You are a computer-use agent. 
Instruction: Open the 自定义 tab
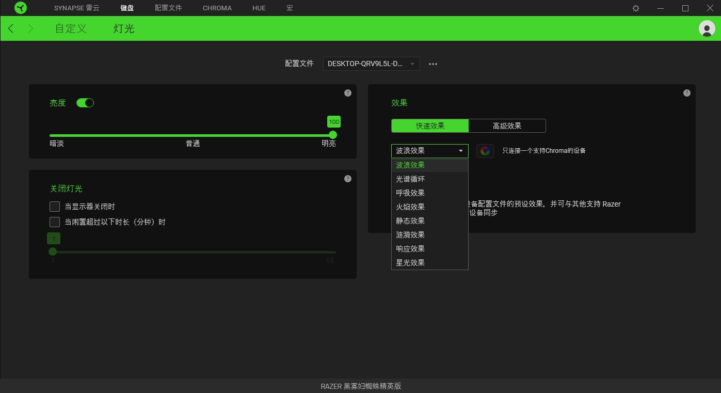click(70, 28)
